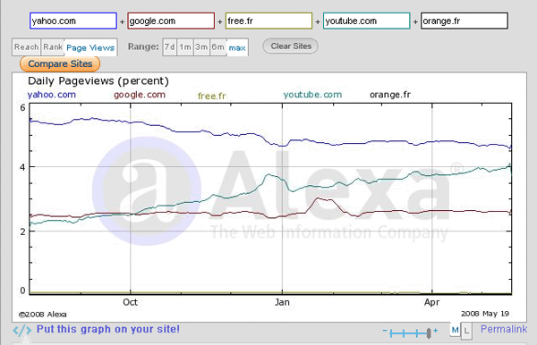Viewport: 537px width, 345px height.
Task: Click free.fr in the graph legend
Action: click(x=212, y=96)
